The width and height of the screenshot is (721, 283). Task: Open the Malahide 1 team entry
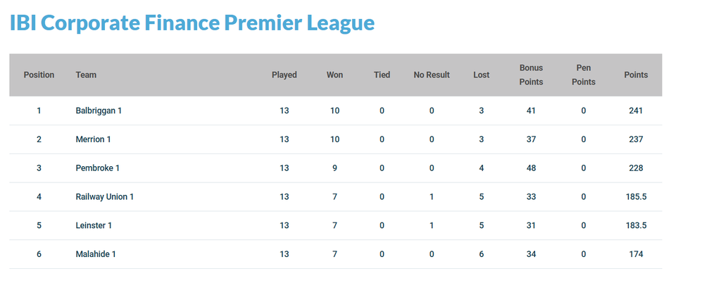click(96, 254)
